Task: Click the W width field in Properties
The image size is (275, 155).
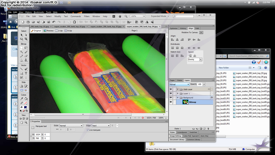Action: click(x=38, y=135)
